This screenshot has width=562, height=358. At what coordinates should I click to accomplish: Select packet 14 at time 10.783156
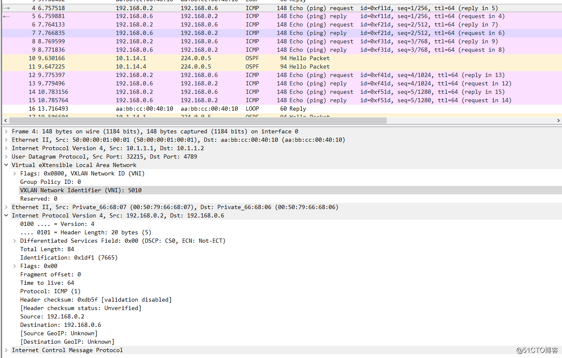coord(281,92)
